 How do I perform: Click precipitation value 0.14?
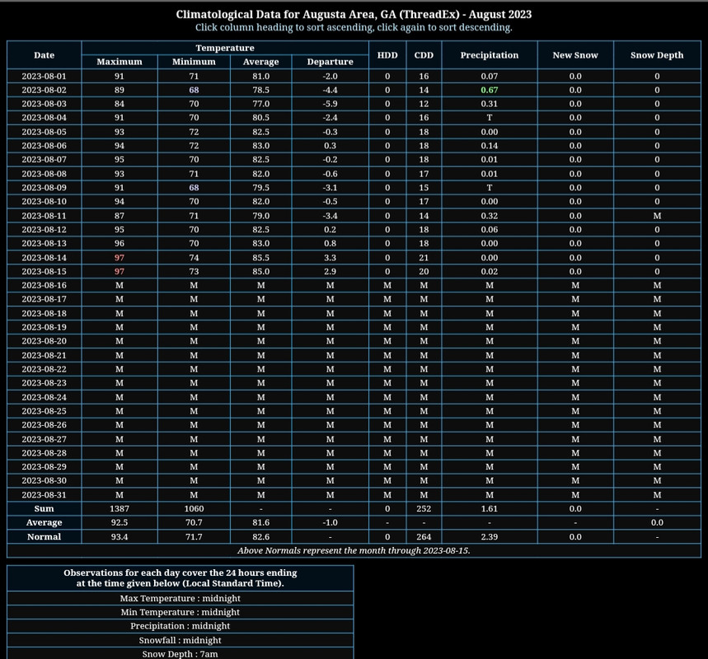490,146
